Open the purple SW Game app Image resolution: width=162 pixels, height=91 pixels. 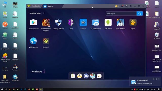click(x=71, y=22)
